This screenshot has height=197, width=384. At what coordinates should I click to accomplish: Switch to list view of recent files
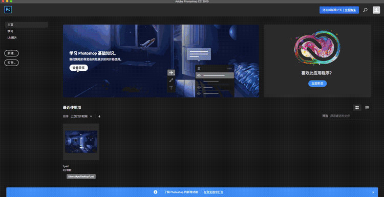367,107
